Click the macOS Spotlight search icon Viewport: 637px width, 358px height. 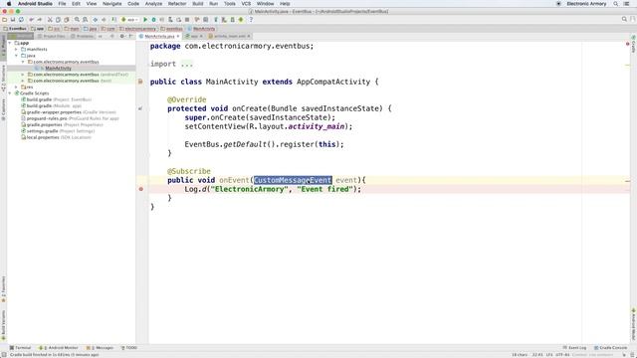616,4
